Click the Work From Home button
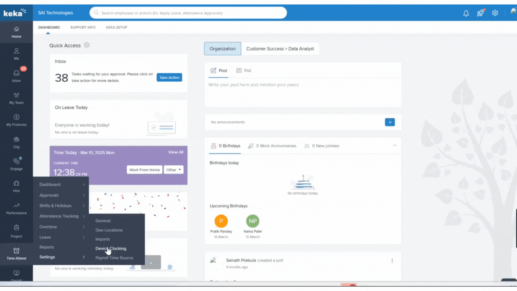Viewport: 517px width, 291px height. (144, 170)
